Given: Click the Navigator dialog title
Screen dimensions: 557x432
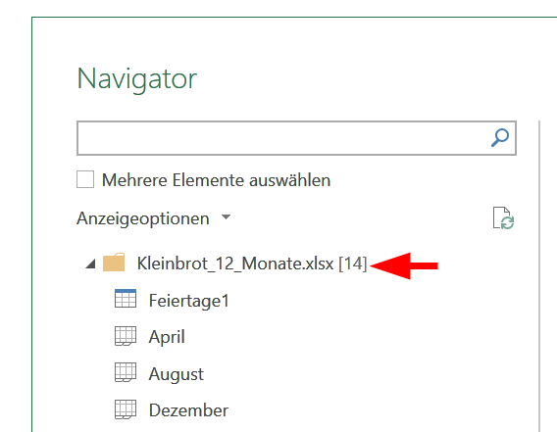Looking at the screenshot, I should (136, 78).
